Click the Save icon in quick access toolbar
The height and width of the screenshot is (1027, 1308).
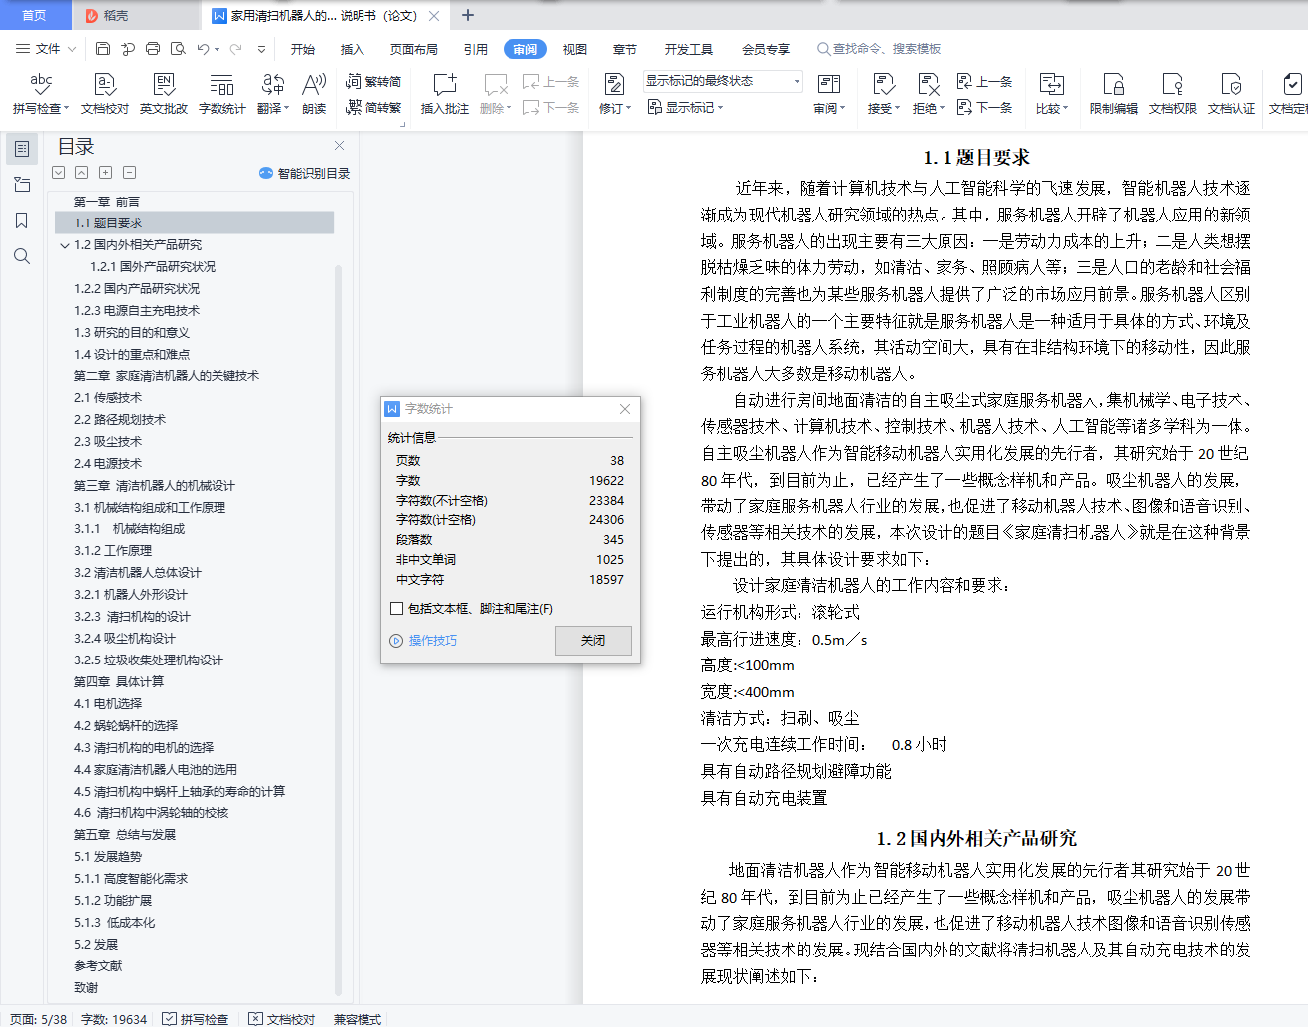point(103,48)
